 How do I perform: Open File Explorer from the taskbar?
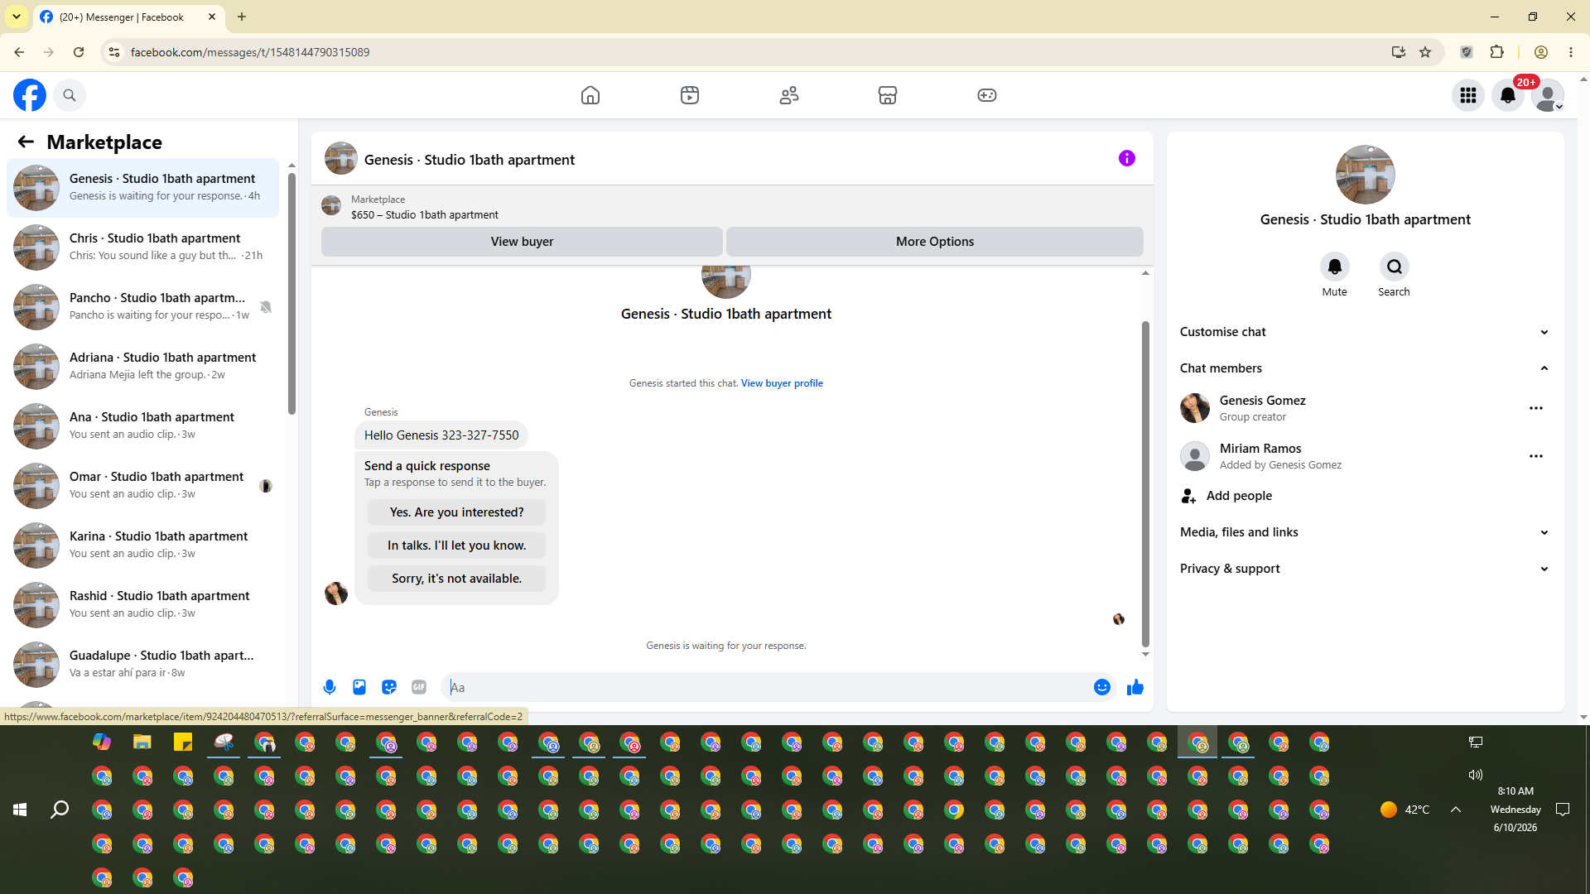(142, 742)
